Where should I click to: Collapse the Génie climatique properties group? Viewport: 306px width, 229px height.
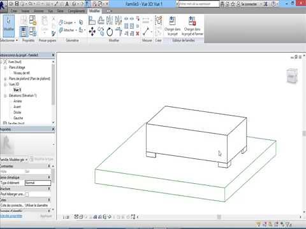49,177
